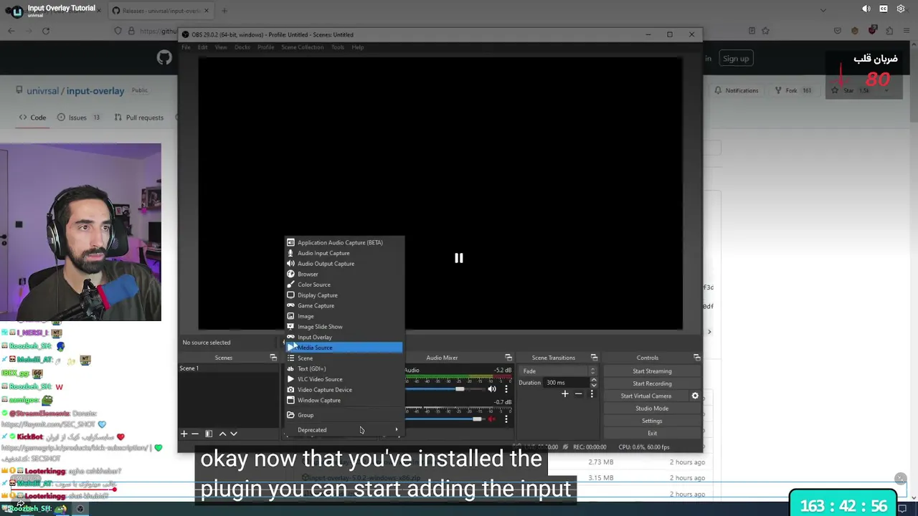Add an Application Audio Capture (BETA) source
The image size is (918, 516).
(x=344, y=242)
